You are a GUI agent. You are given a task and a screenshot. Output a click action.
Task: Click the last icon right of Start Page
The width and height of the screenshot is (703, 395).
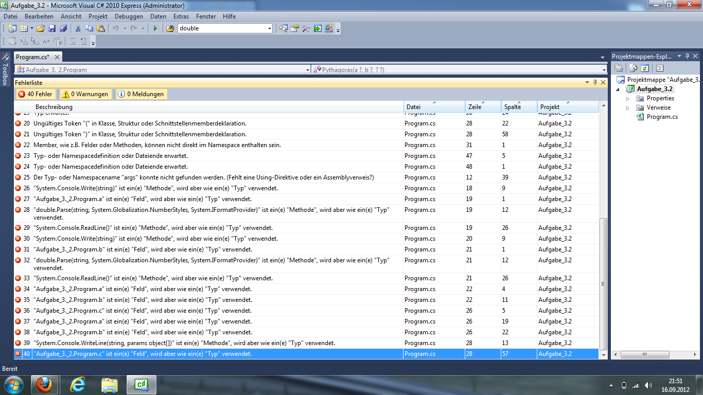[328, 28]
